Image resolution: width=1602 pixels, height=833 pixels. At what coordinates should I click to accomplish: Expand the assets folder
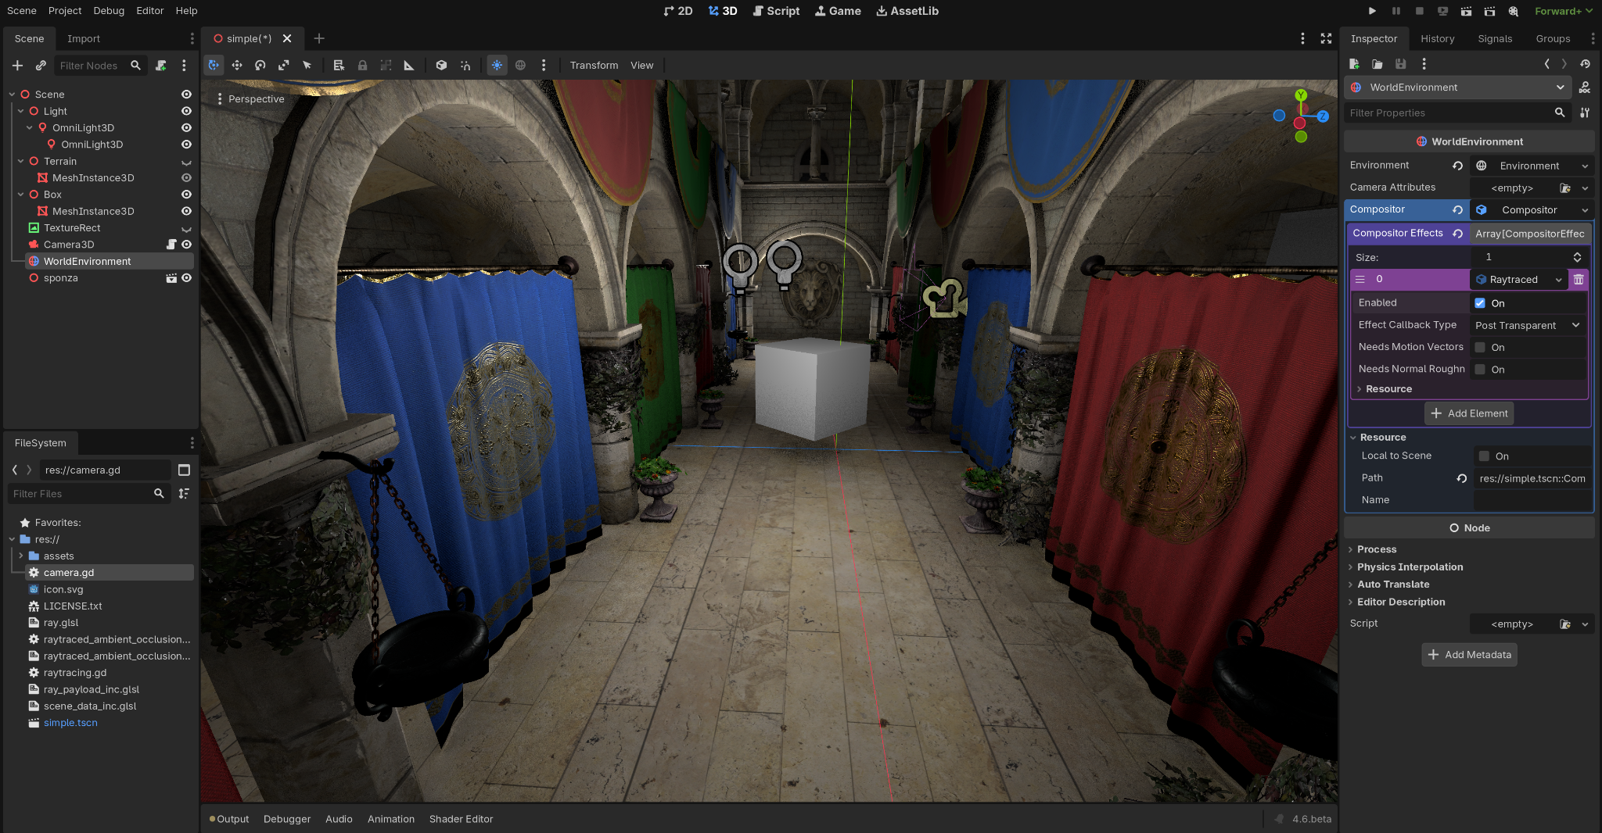(x=20, y=556)
